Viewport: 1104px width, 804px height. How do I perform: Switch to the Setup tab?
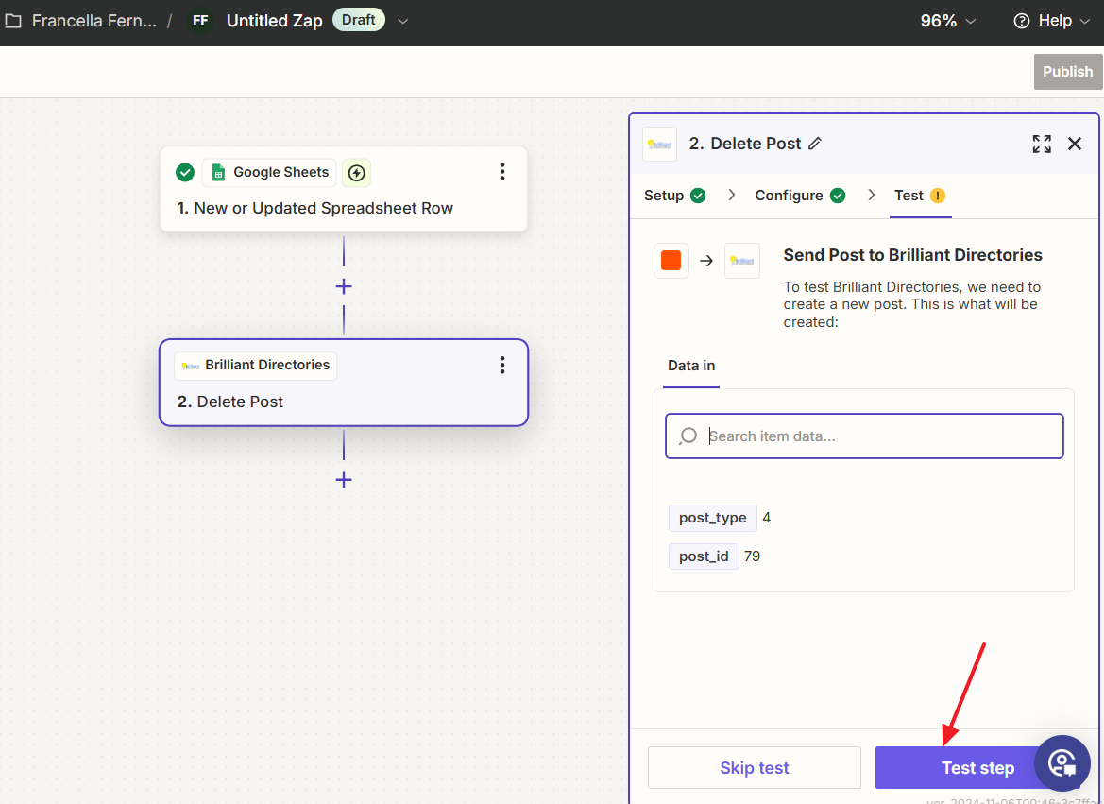click(674, 196)
